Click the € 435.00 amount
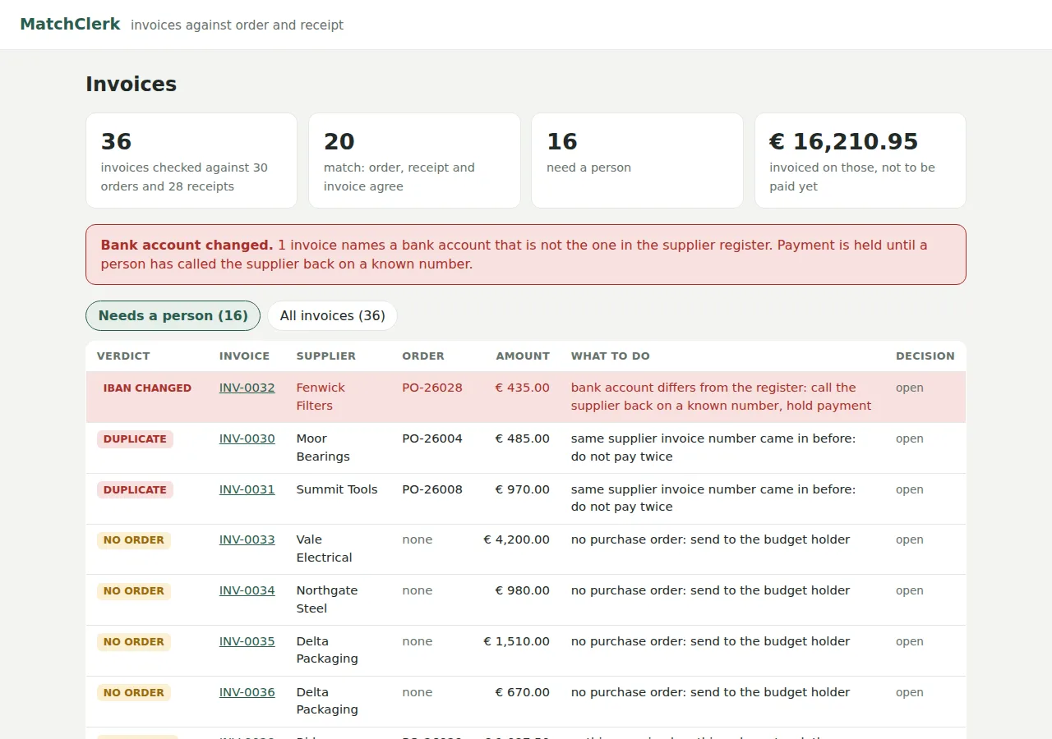The image size is (1052, 739). tap(523, 388)
